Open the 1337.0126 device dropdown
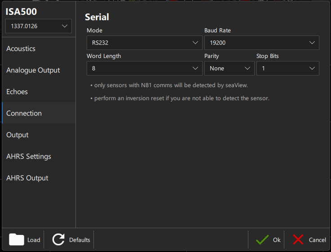 [x=38, y=26]
